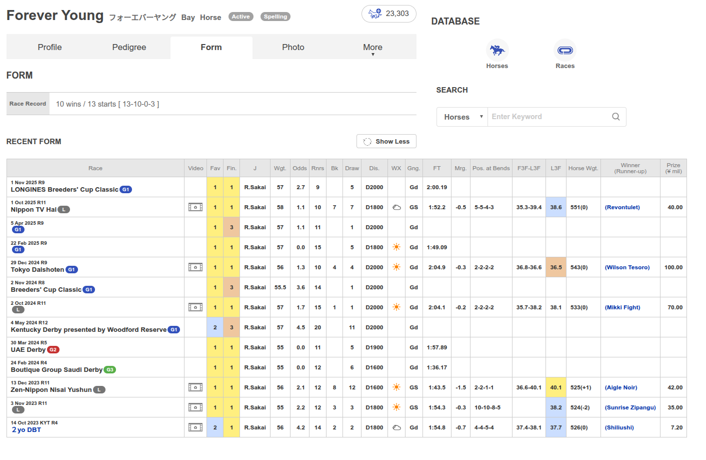This screenshot has height=460, width=706.
Task: Click the LONGINES Breeders' Cup Classic race name
Action: (64, 190)
